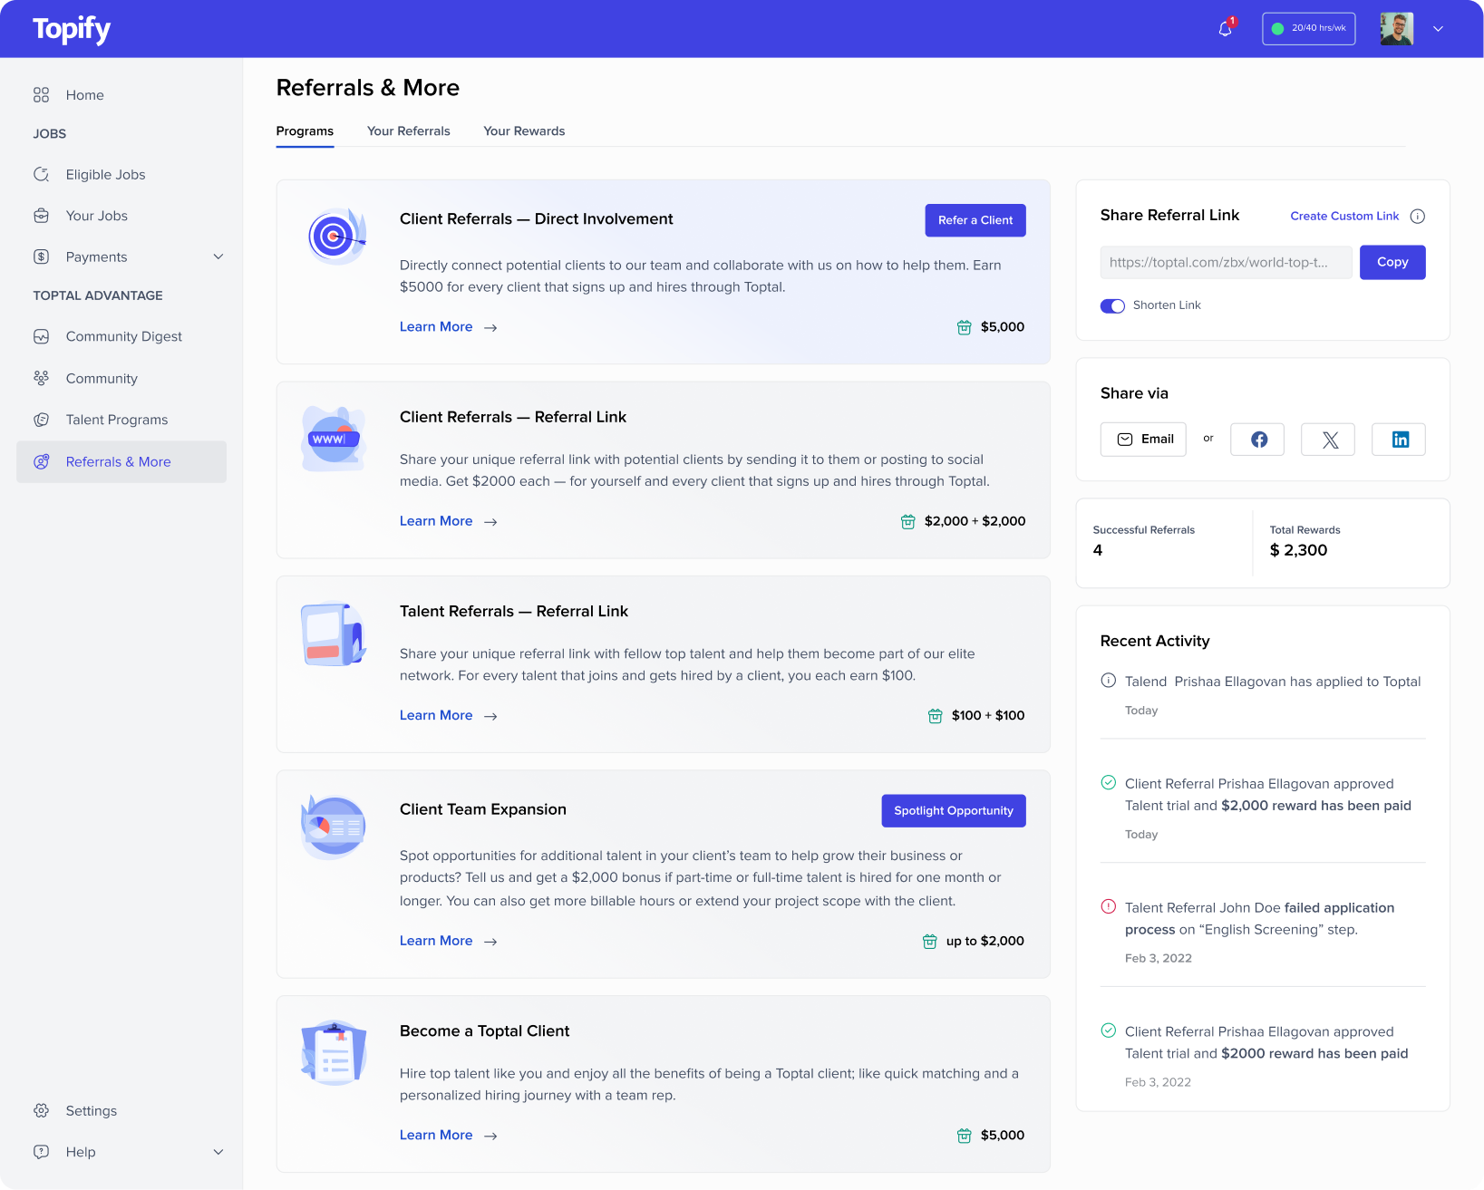
Task: Click the $5,000 reward in Become a Toptal Client
Action: [1003, 1136]
